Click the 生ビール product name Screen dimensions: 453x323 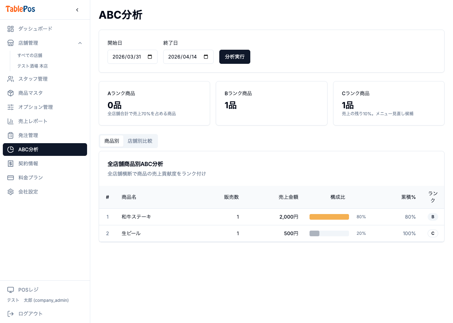click(x=131, y=233)
